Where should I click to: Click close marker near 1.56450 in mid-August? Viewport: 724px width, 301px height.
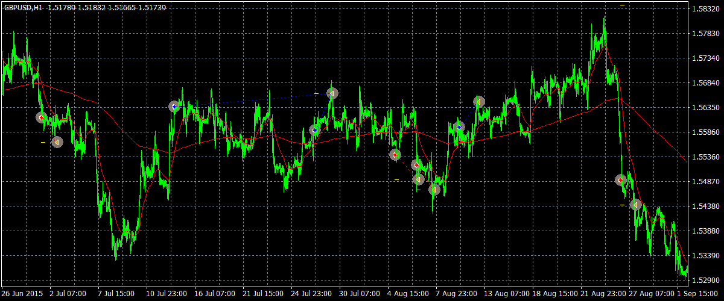click(478, 102)
